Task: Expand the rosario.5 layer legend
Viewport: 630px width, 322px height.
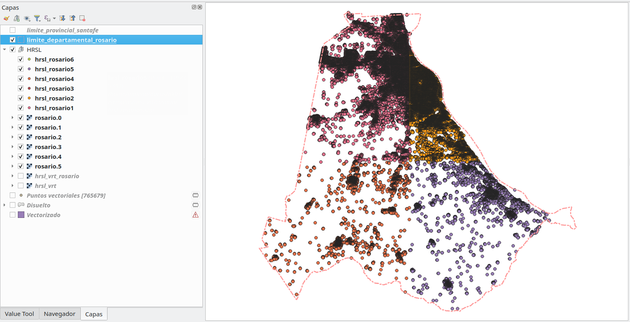Action: (13, 166)
